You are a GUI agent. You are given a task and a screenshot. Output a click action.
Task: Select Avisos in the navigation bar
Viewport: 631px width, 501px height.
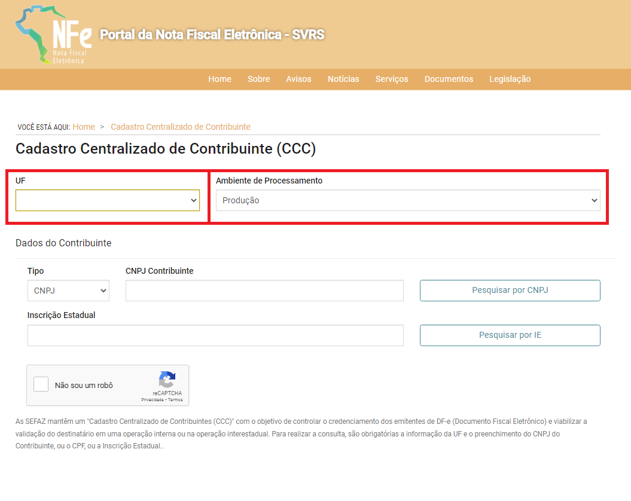(298, 79)
